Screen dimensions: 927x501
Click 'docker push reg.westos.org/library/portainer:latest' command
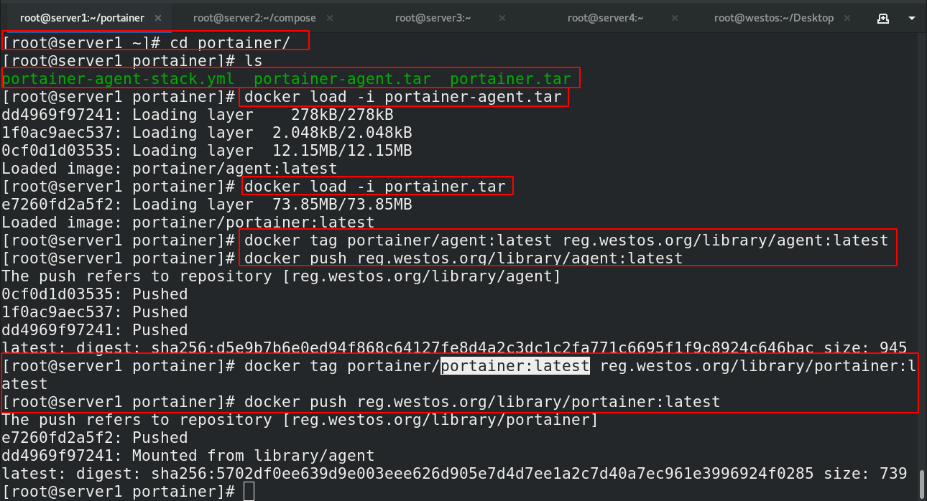coord(482,401)
